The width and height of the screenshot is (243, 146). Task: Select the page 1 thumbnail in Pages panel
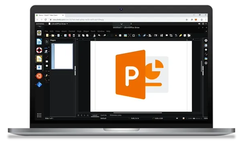click(62, 56)
